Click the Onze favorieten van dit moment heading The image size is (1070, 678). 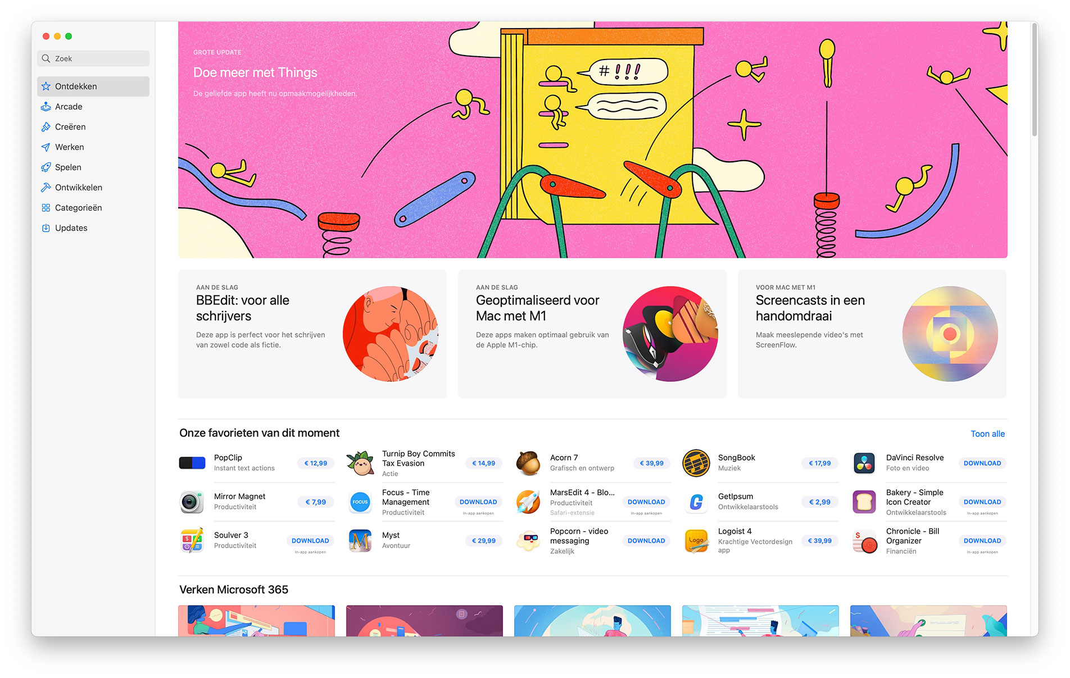point(259,433)
